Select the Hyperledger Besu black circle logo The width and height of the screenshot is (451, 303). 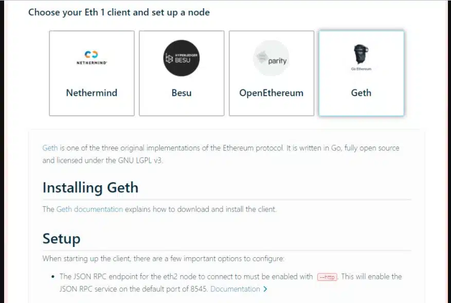click(182, 58)
